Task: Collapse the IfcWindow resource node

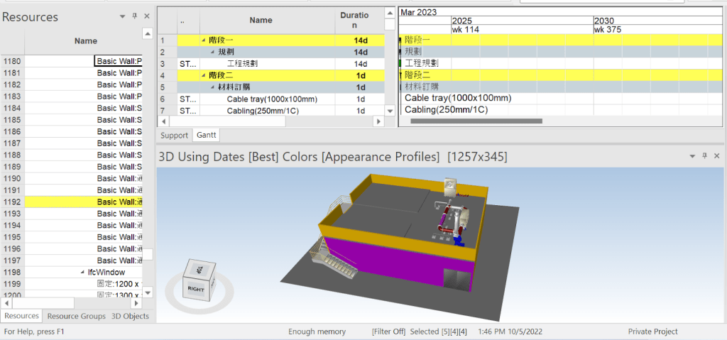Action: [x=82, y=272]
